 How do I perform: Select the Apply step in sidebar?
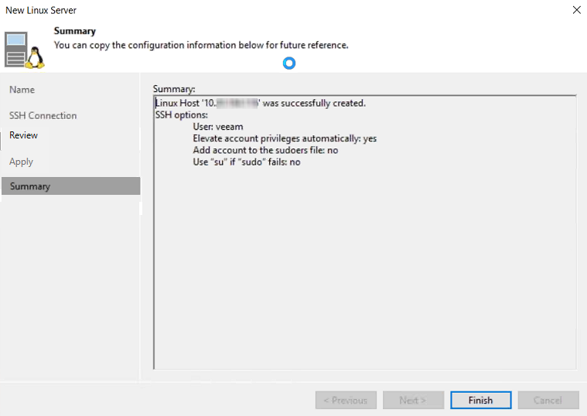point(22,162)
